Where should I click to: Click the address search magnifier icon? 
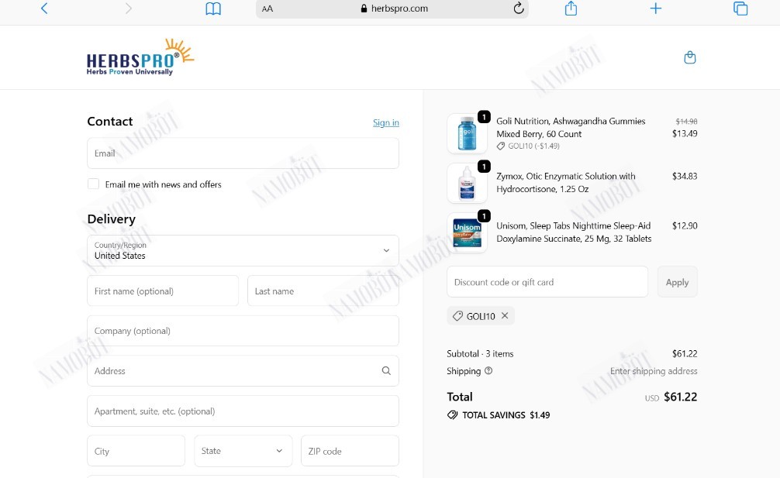[x=386, y=370]
